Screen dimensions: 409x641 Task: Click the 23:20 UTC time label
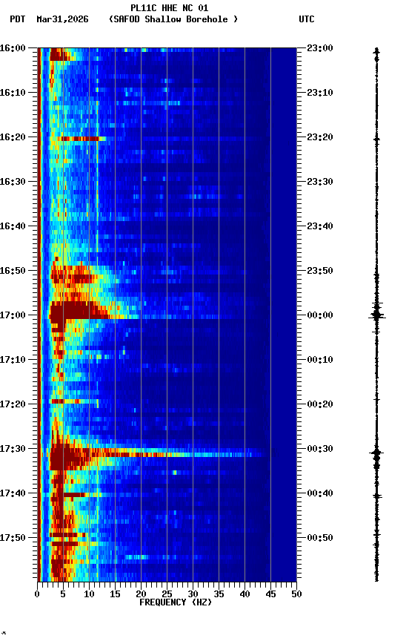click(x=320, y=137)
